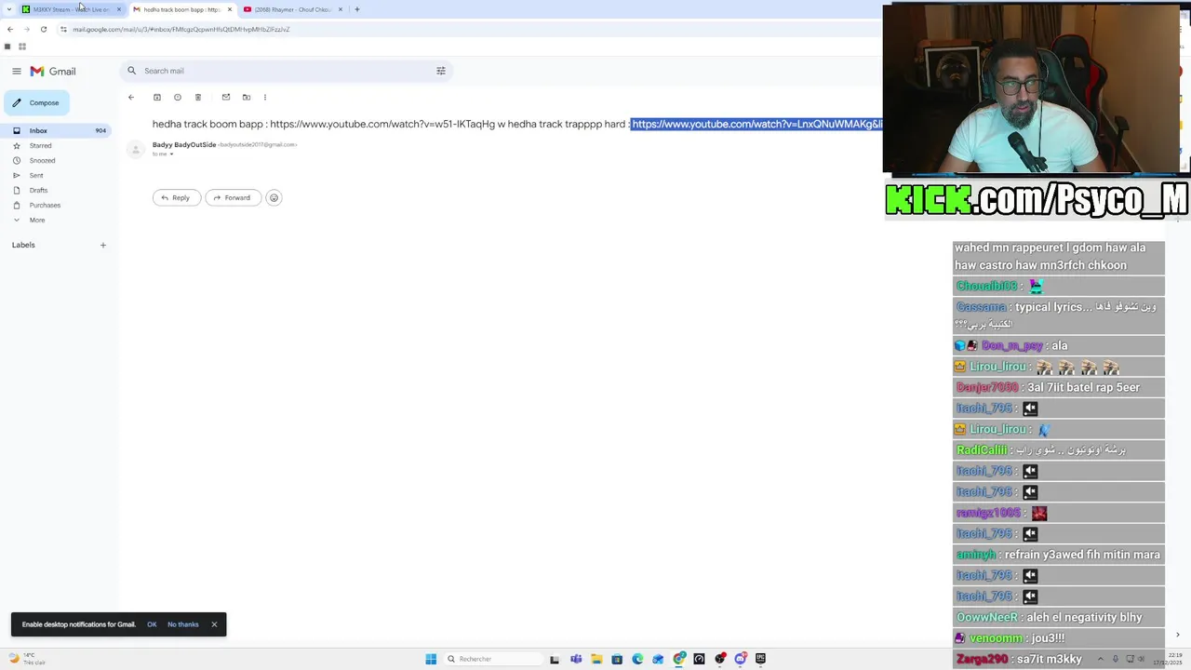The height and width of the screenshot is (670, 1191).
Task: Open the clock and date in taskbar
Action: coord(1167,659)
